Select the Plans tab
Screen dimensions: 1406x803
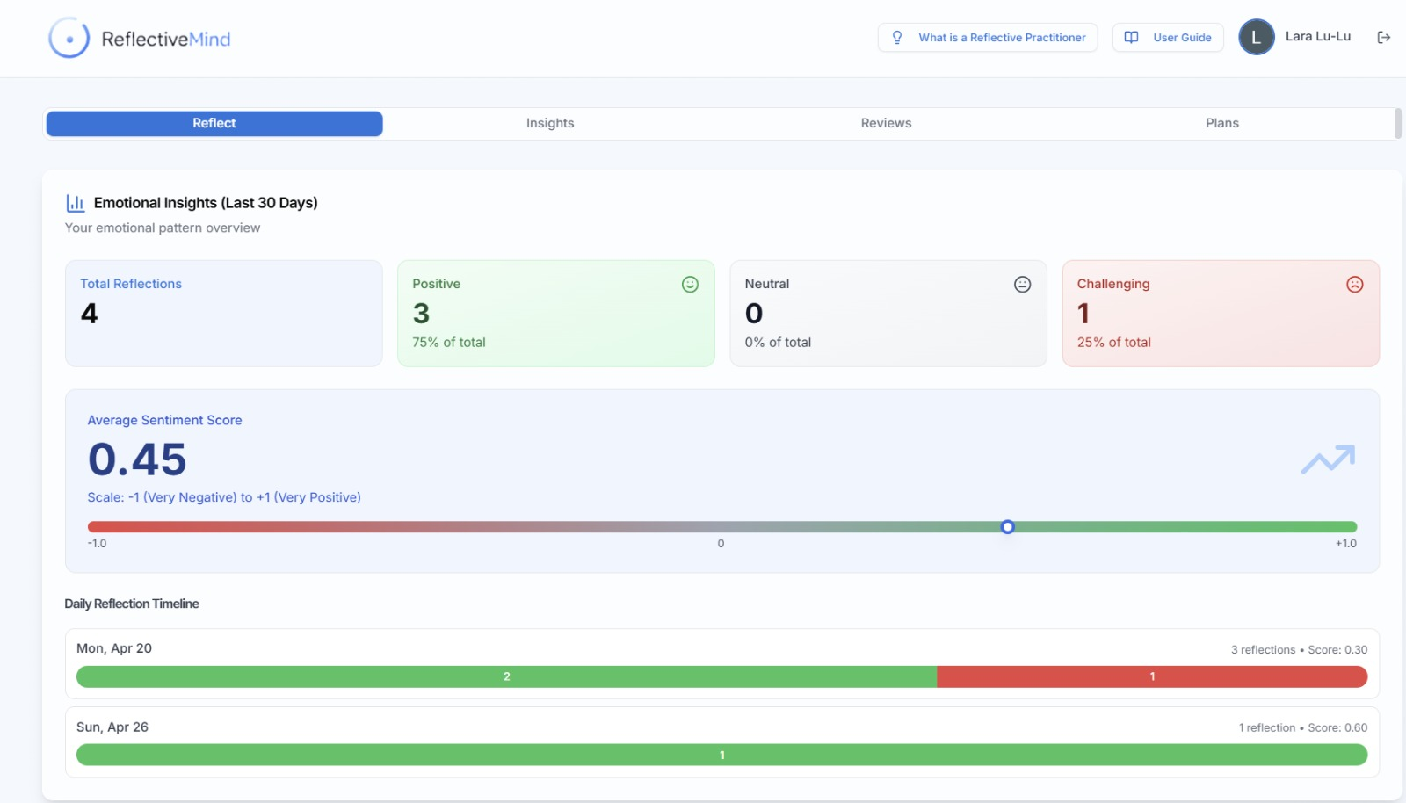tap(1221, 124)
